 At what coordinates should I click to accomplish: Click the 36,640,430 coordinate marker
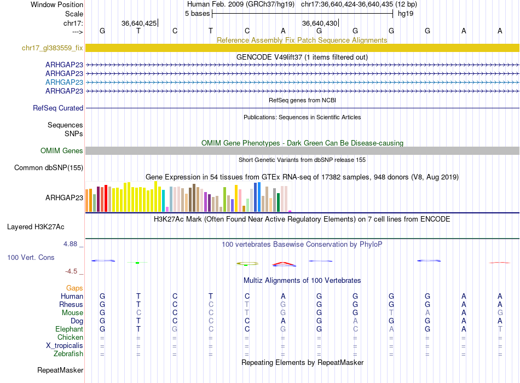click(x=319, y=23)
